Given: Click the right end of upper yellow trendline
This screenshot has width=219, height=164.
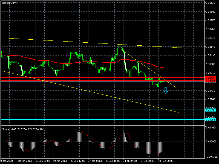Looking at the screenshot, I should pyautogui.click(x=189, y=48).
